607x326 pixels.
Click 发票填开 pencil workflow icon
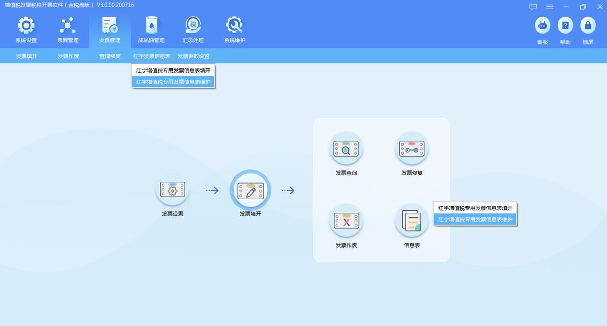pyautogui.click(x=250, y=190)
